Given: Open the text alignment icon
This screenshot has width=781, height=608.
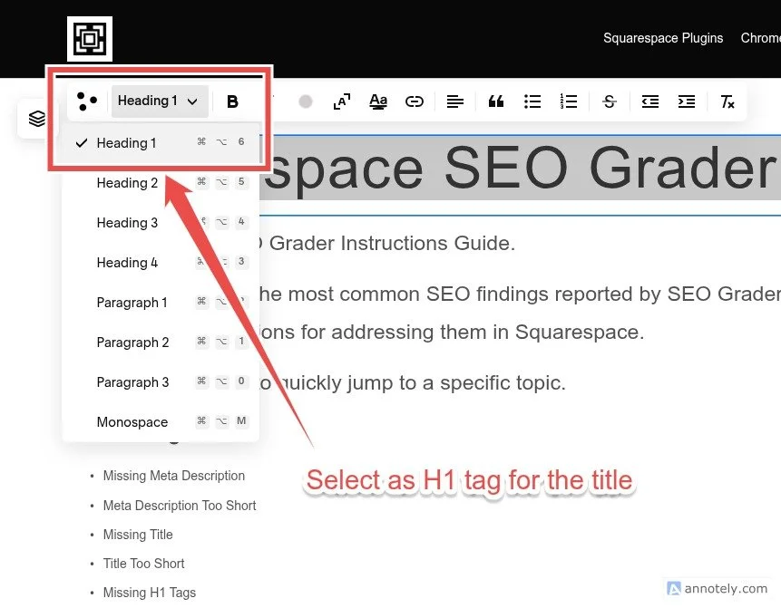Looking at the screenshot, I should [x=454, y=101].
